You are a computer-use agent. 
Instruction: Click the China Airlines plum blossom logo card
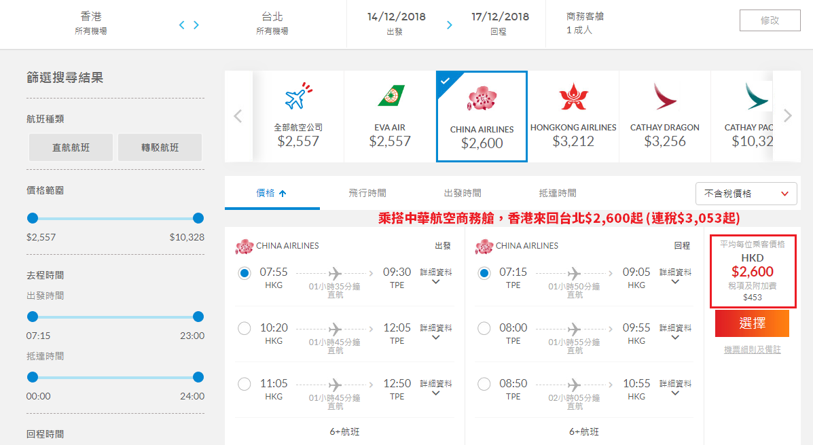[482, 117]
